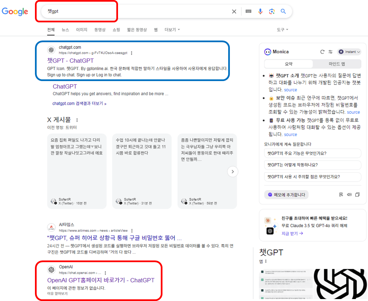
Task: Open the 챗GPT app screenshot thumbnail
Action: pos(286,284)
